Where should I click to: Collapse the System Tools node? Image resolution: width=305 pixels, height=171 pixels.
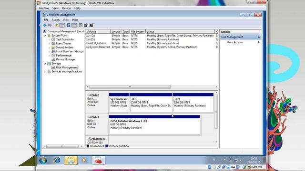pyautogui.click(x=45, y=36)
